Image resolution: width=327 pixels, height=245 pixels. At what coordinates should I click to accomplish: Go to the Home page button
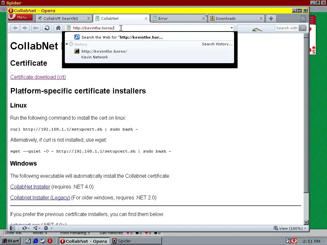click(x=58, y=28)
